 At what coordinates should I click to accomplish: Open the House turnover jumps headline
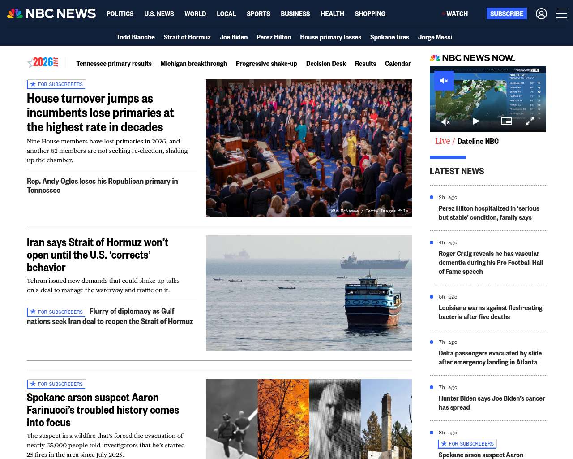(x=100, y=113)
